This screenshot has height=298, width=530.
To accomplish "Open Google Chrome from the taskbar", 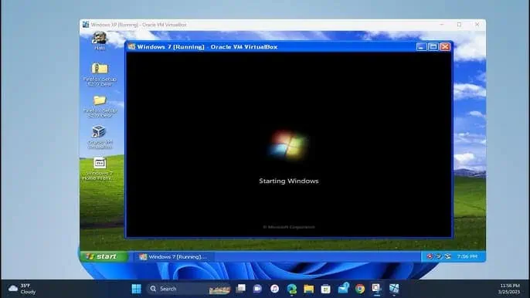I will click(360, 289).
